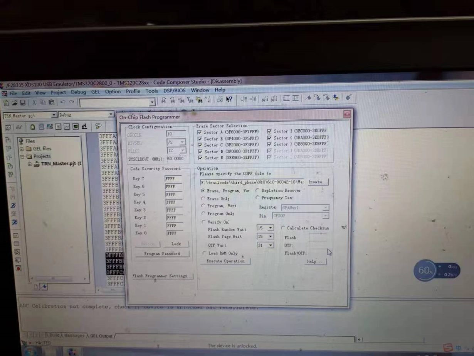Switch to the GEL Output tab
Image resolution: width=474 pixels, height=356 pixels.
(101, 336)
